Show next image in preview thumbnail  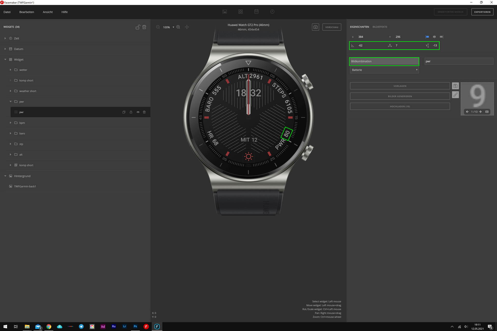tap(480, 112)
